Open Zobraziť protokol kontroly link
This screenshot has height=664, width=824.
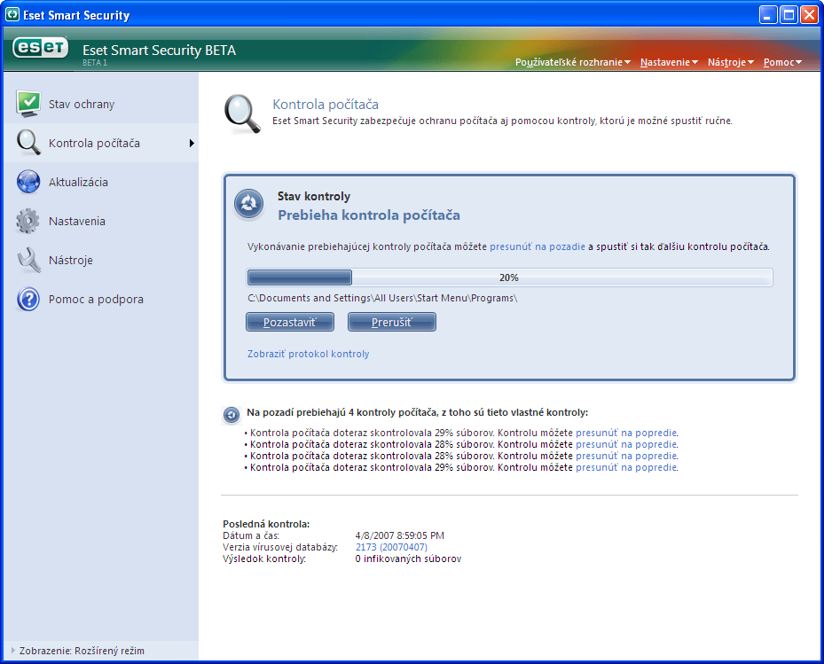(309, 354)
